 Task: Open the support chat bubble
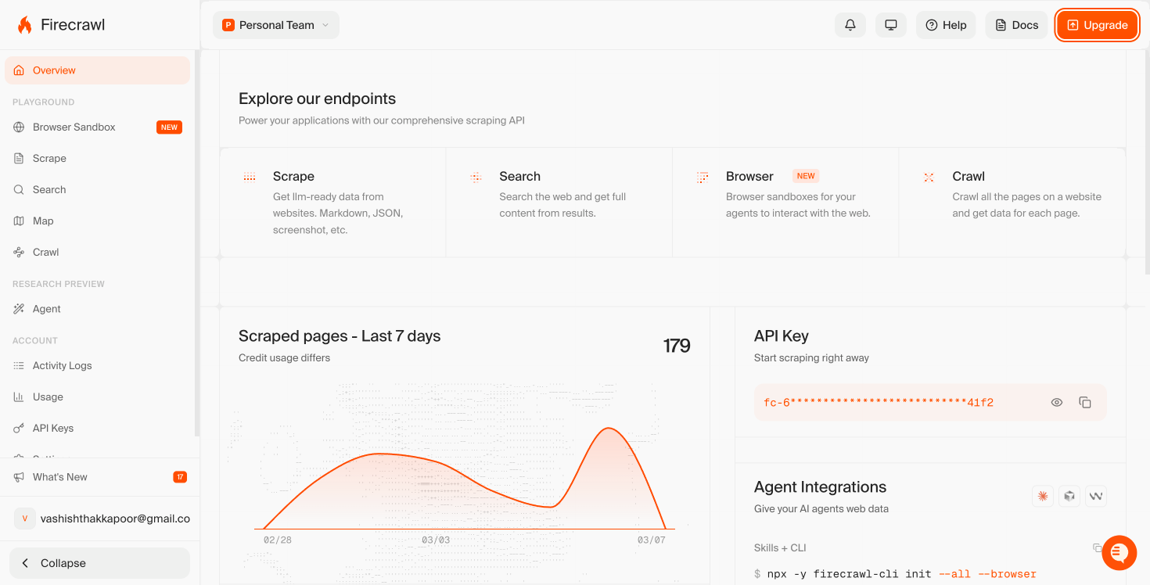click(x=1119, y=553)
